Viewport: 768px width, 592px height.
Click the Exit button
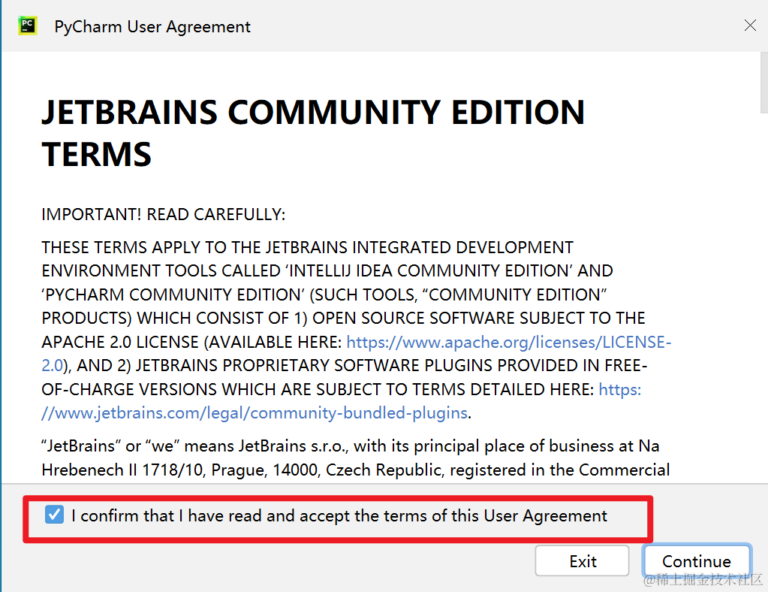pos(582,560)
